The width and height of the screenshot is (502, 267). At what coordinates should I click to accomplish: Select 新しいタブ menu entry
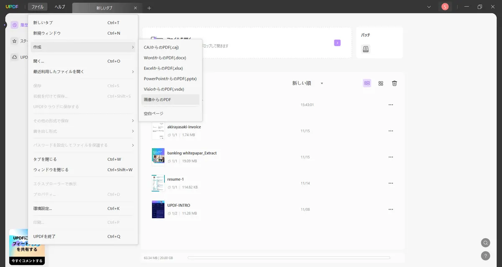coord(83,23)
